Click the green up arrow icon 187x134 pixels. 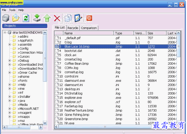pyautogui.click(x=47, y=18)
